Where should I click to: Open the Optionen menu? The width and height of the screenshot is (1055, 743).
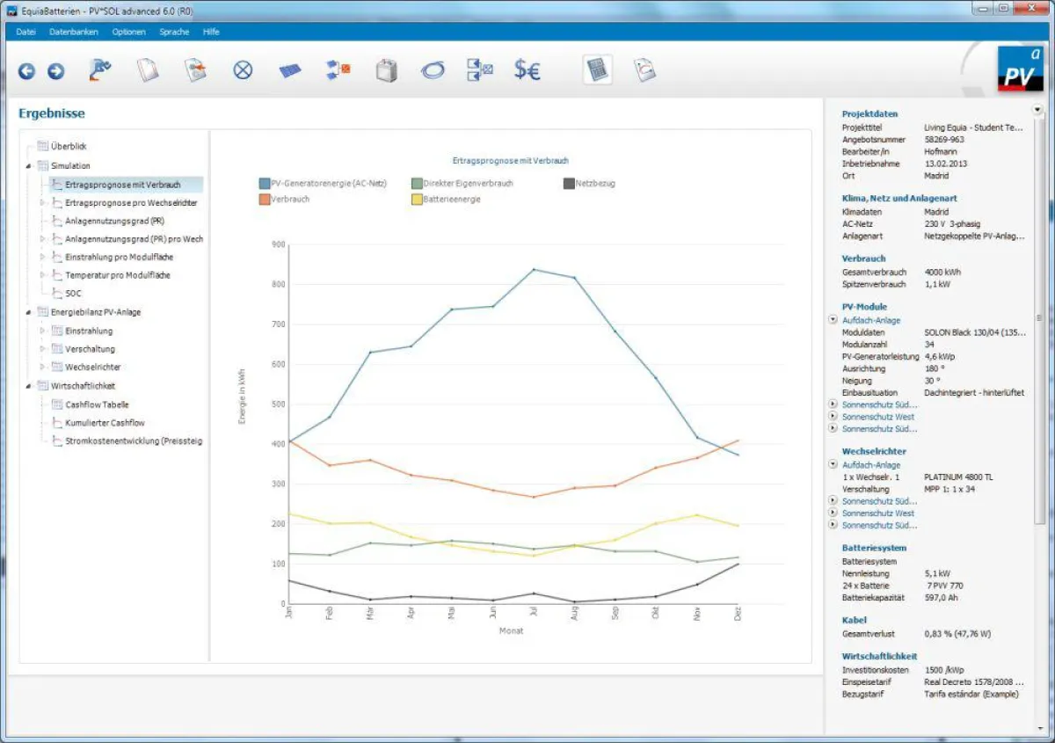pos(129,32)
